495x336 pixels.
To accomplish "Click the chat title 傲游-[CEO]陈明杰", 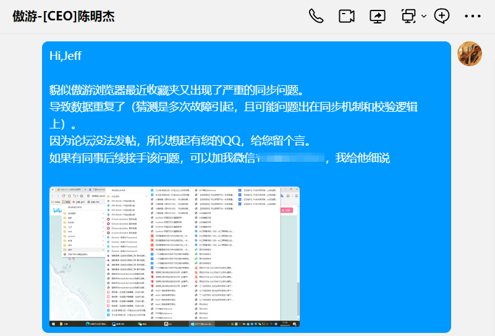I will [64, 16].
